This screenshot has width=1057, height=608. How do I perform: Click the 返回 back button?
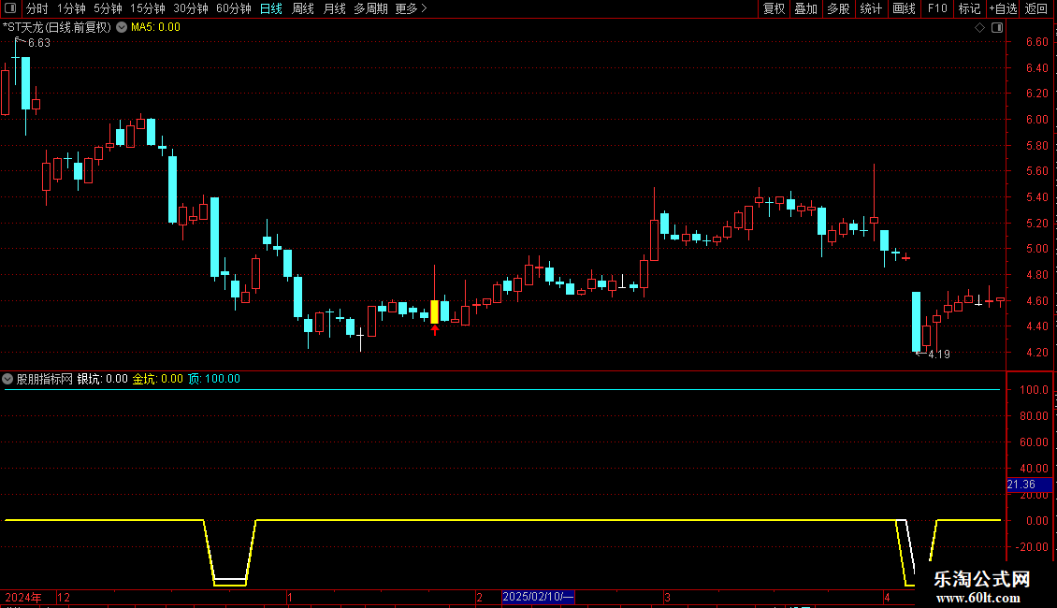(1036, 8)
